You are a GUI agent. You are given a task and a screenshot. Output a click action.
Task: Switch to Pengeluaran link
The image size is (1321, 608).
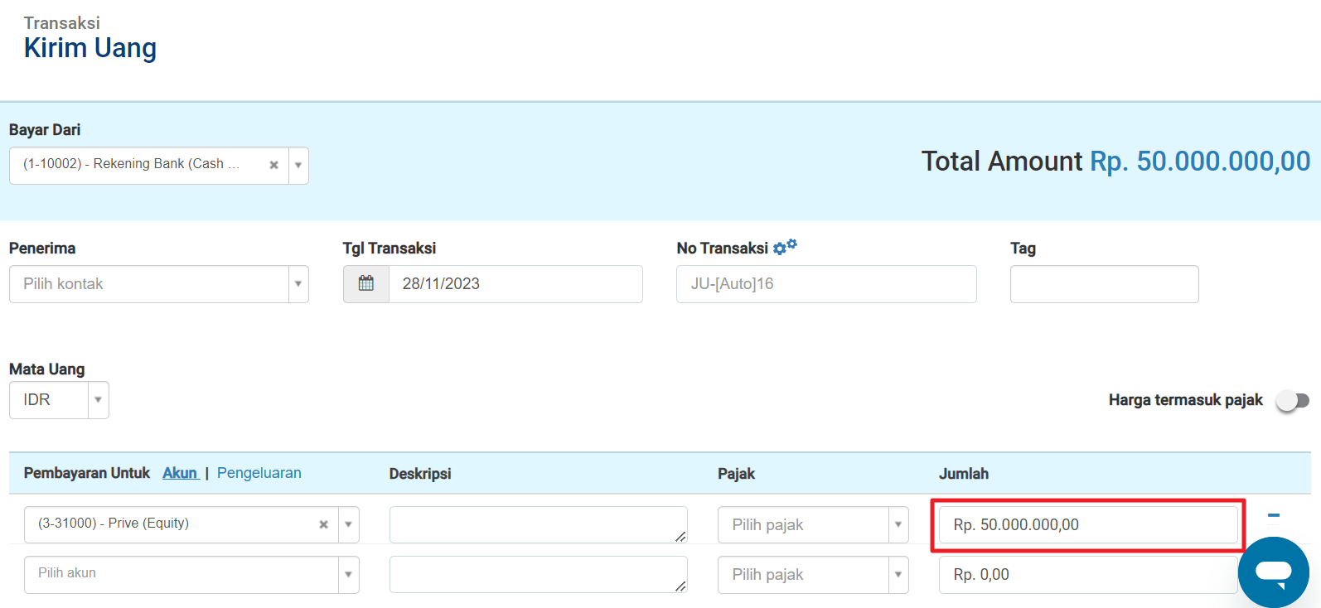[x=259, y=473]
